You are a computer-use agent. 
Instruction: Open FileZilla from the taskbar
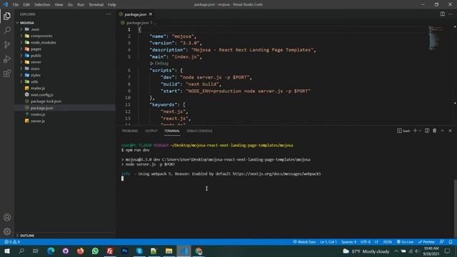[110, 251]
